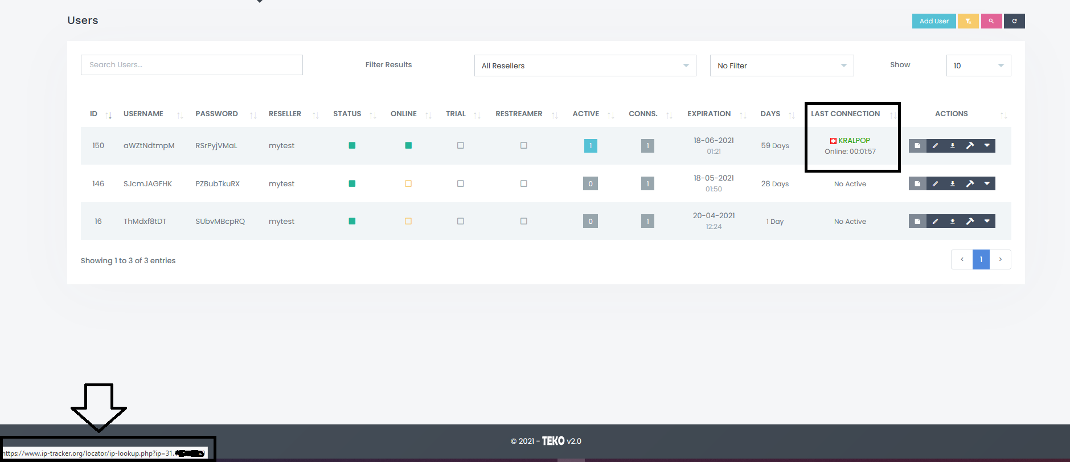Click the hammer icon for user SJcmJAGFHK

(x=970, y=183)
